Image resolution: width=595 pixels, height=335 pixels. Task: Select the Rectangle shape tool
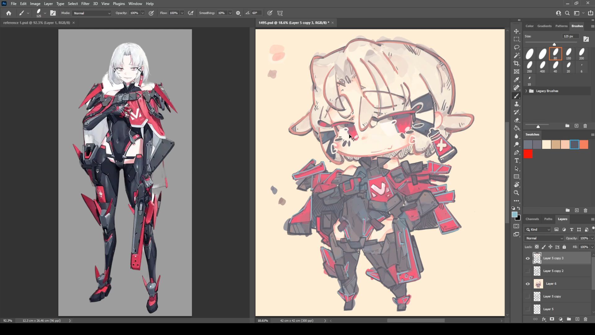pos(516,177)
